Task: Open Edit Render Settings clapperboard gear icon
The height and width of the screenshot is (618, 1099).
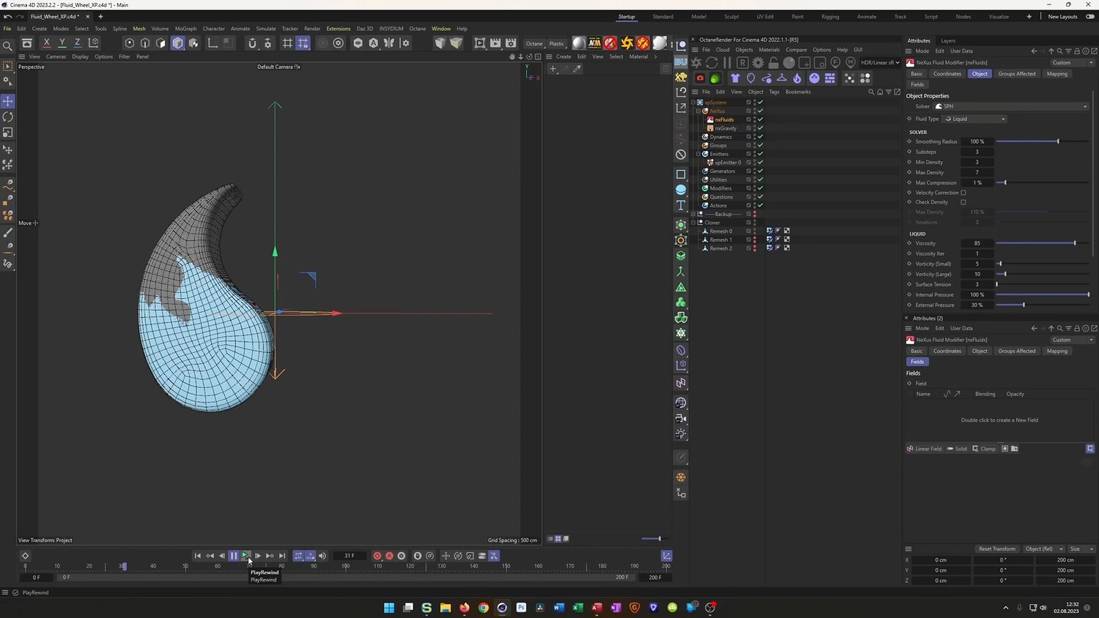Action: [511, 43]
